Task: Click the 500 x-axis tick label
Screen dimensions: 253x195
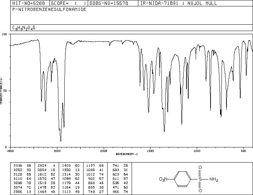Action: (x=243, y=151)
